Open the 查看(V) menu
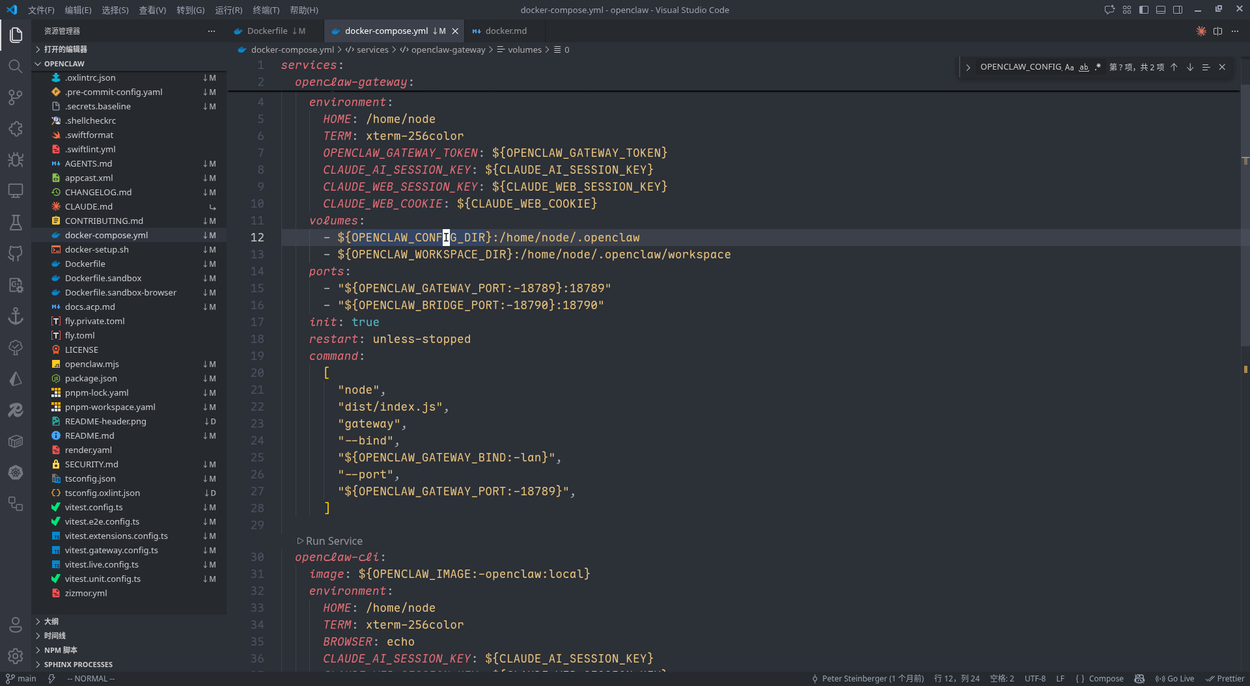 [x=152, y=10]
